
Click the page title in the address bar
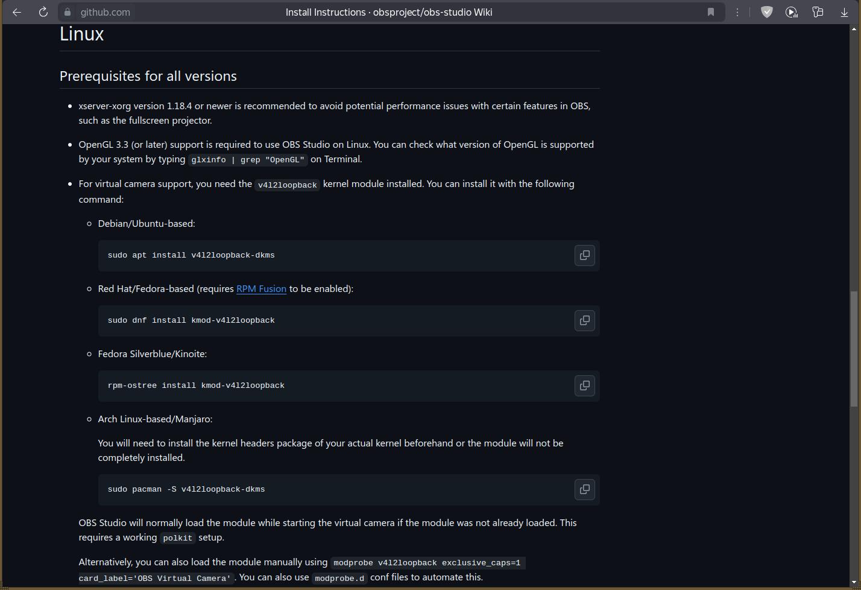click(388, 12)
